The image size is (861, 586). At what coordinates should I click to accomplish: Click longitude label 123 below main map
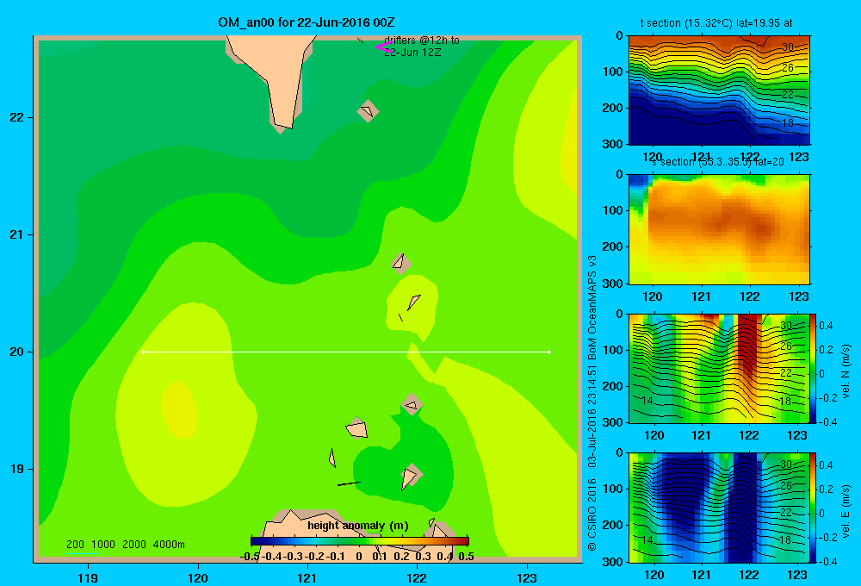[527, 577]
